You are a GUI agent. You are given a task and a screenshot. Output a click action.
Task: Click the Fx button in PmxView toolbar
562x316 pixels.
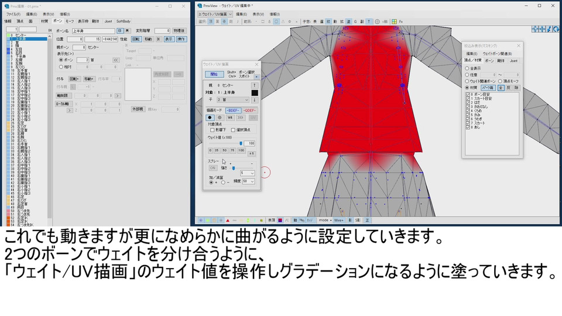(402, 22)
